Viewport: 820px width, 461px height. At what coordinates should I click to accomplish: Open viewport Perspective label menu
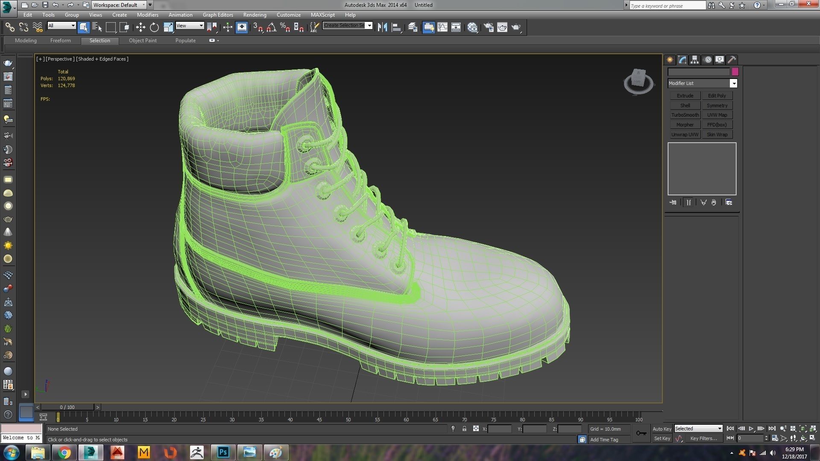point(60,59)
